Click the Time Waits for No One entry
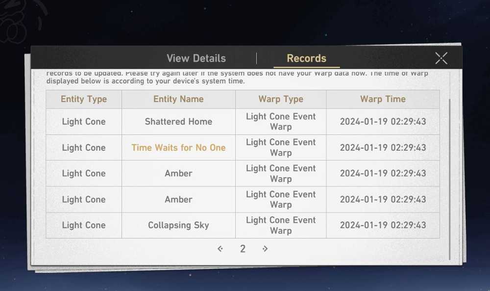 (178, 148)
